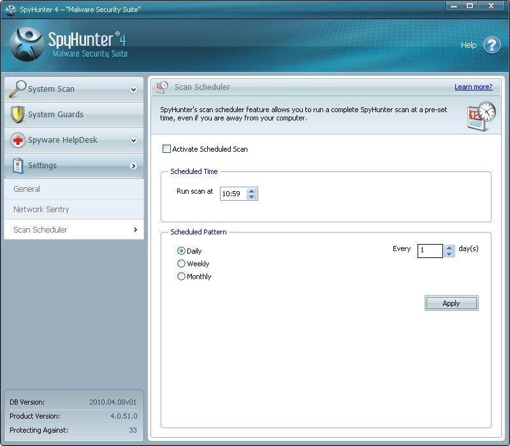Click the Scan Scheduler panel title
The image size is (510, 446).
pos(202,87)
